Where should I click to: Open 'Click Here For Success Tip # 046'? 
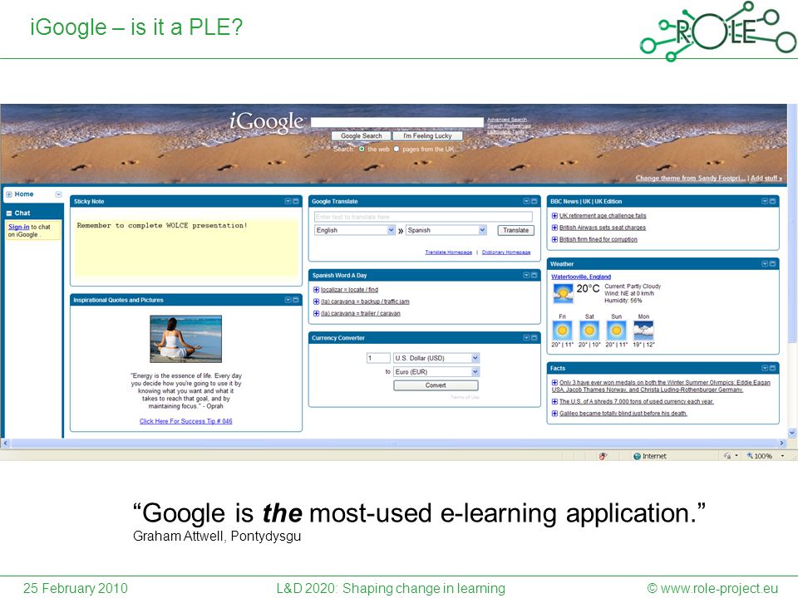coord(185,421)
